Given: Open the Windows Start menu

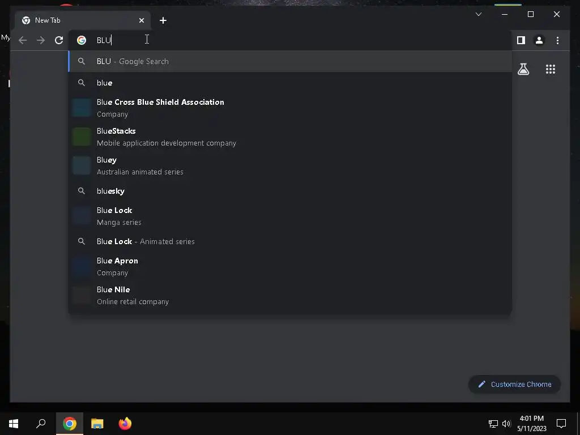Looking at the screenshot, I should click(14, 424).
